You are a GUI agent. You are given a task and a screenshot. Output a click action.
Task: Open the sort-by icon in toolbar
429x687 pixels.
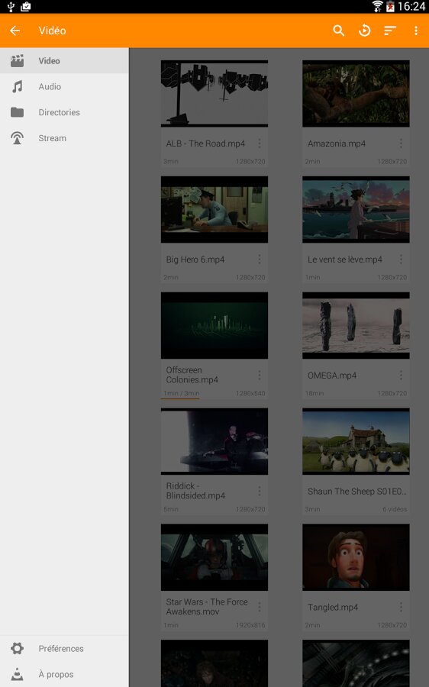(390, 31)
